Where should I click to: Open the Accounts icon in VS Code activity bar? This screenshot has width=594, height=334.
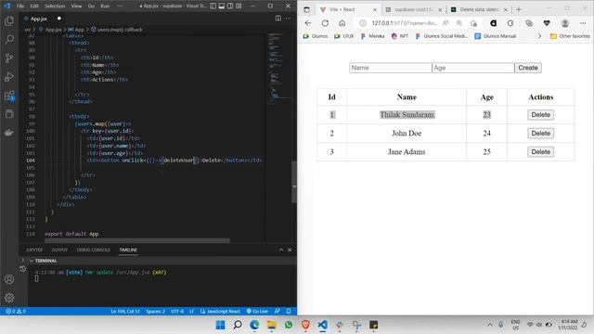click(x=9, y=279)
